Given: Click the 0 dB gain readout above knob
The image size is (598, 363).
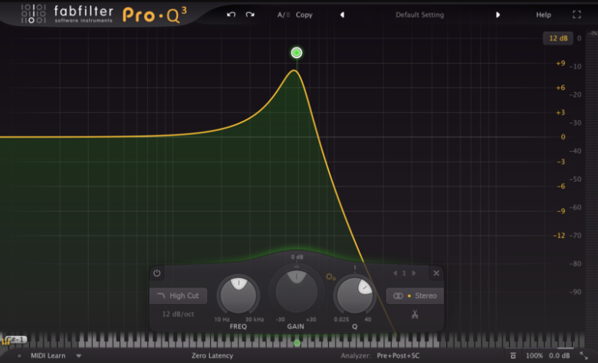Looking at the screenshot, I should click(x=297, y=257).
